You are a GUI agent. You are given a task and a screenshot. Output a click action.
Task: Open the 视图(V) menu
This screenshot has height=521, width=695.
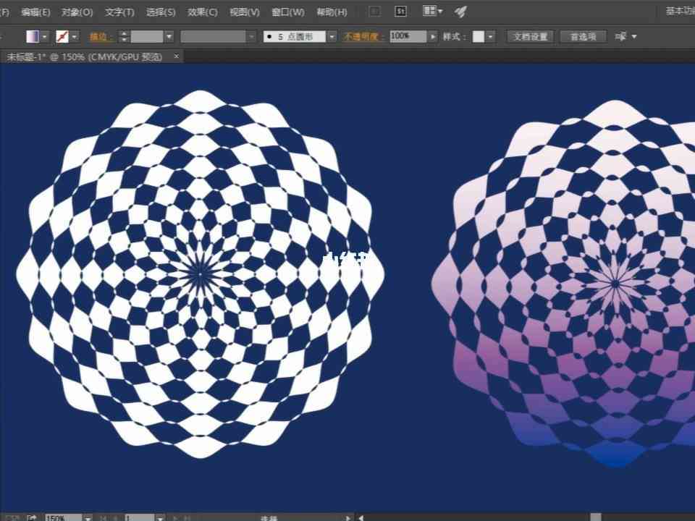(x=245, y=12)
